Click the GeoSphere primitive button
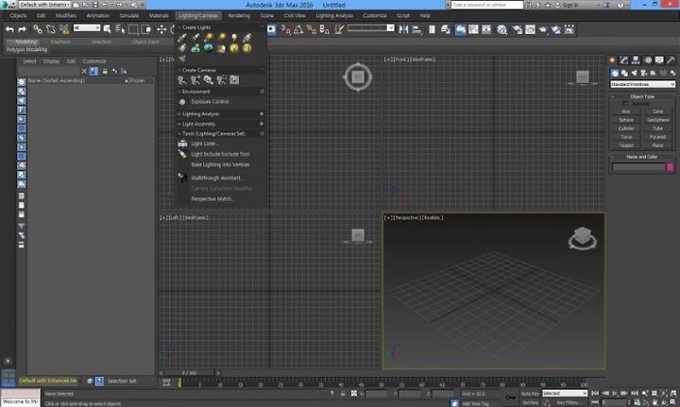680x407 pixels. pos(658,120)
